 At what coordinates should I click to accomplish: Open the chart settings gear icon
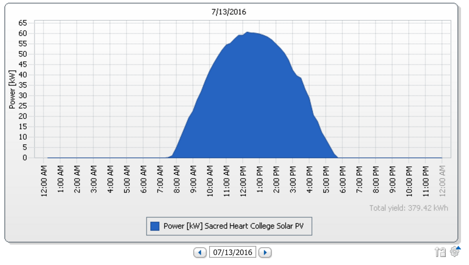(454, 251)
